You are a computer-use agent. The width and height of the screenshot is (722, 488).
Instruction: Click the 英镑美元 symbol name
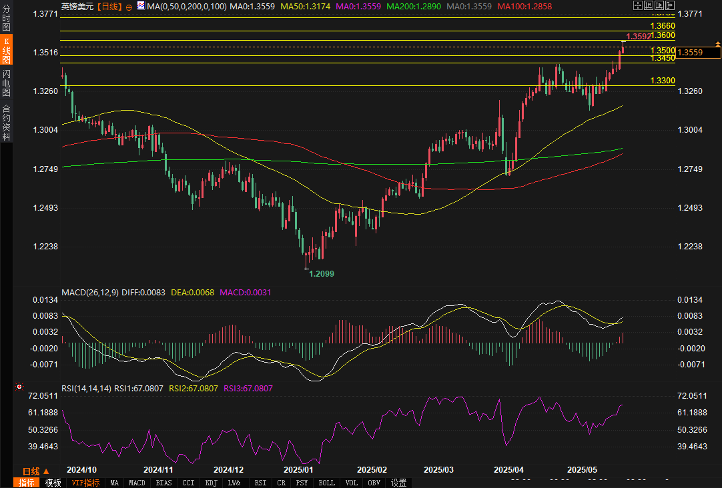pos(77,7)
